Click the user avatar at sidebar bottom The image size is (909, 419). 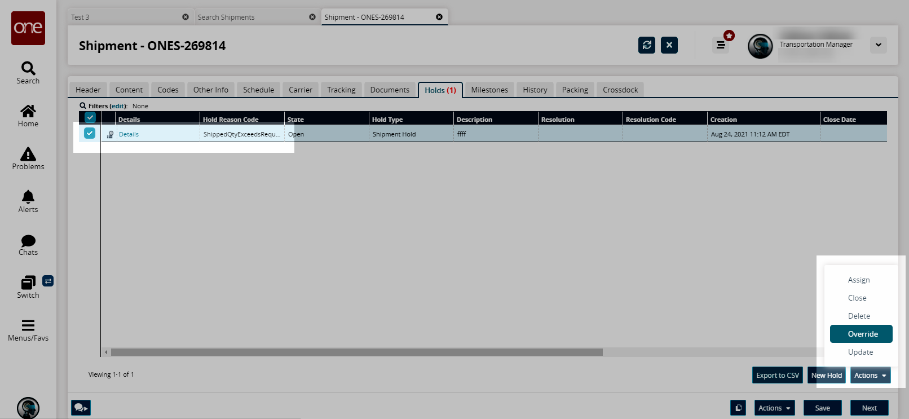click(x=28, y=408)
